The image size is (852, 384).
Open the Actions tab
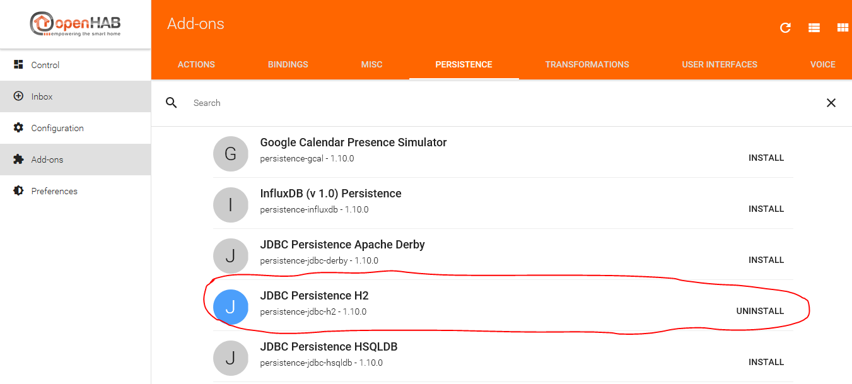[196, 64]
